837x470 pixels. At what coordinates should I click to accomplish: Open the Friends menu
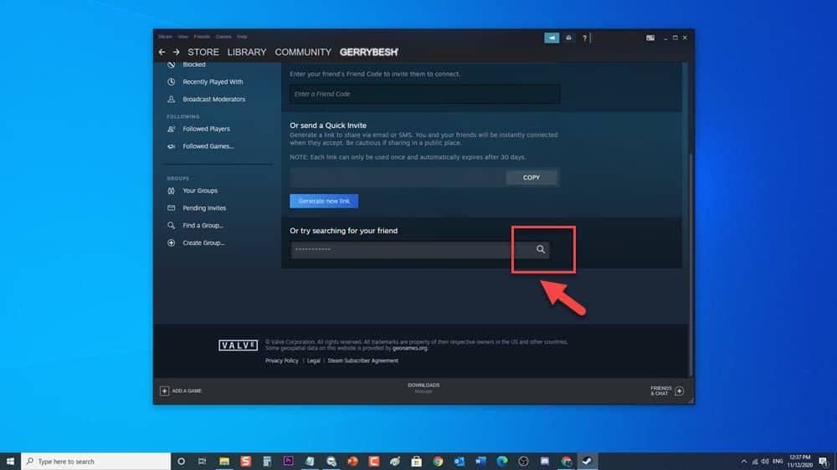pos(202,37)
